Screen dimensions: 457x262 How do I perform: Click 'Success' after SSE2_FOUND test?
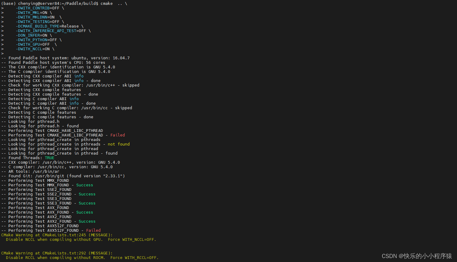click(87, 194)
